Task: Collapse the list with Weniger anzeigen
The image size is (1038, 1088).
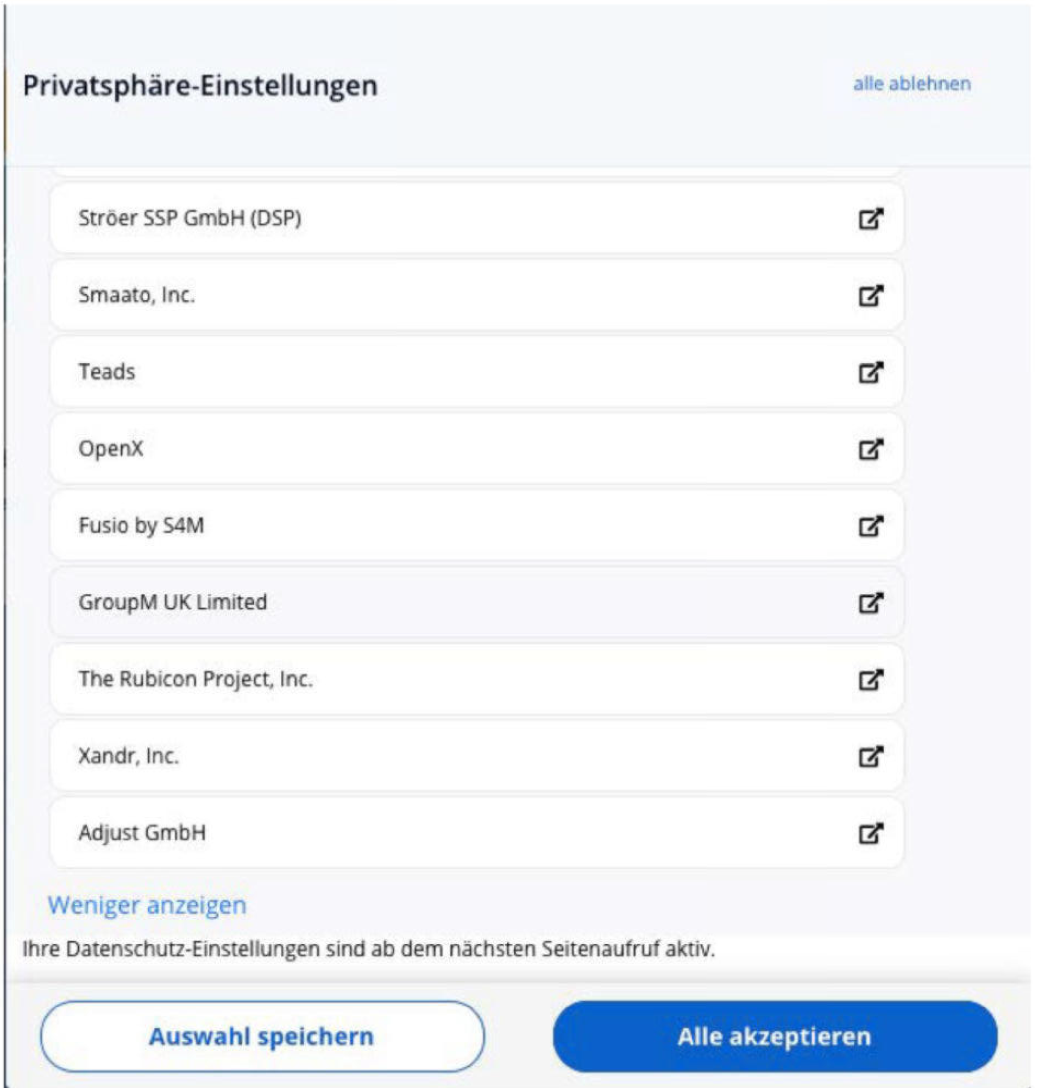Action: [147, 906]
